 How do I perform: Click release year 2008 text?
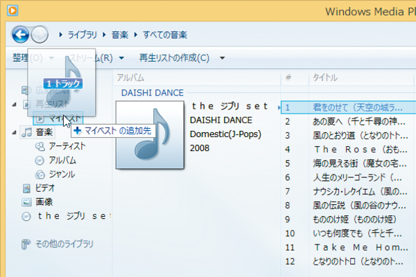(200, 148)
